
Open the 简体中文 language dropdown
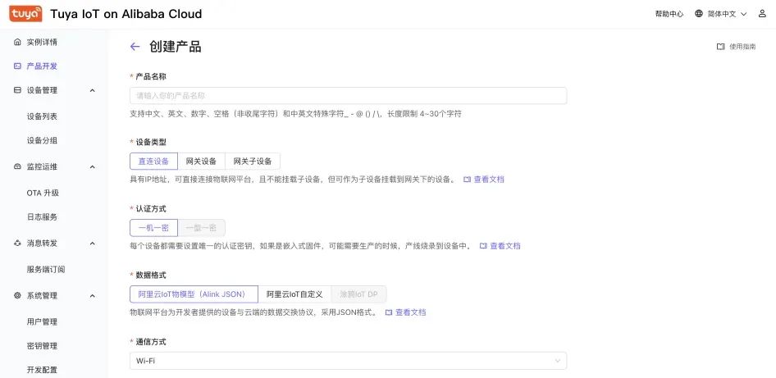(x=721, y=14)
